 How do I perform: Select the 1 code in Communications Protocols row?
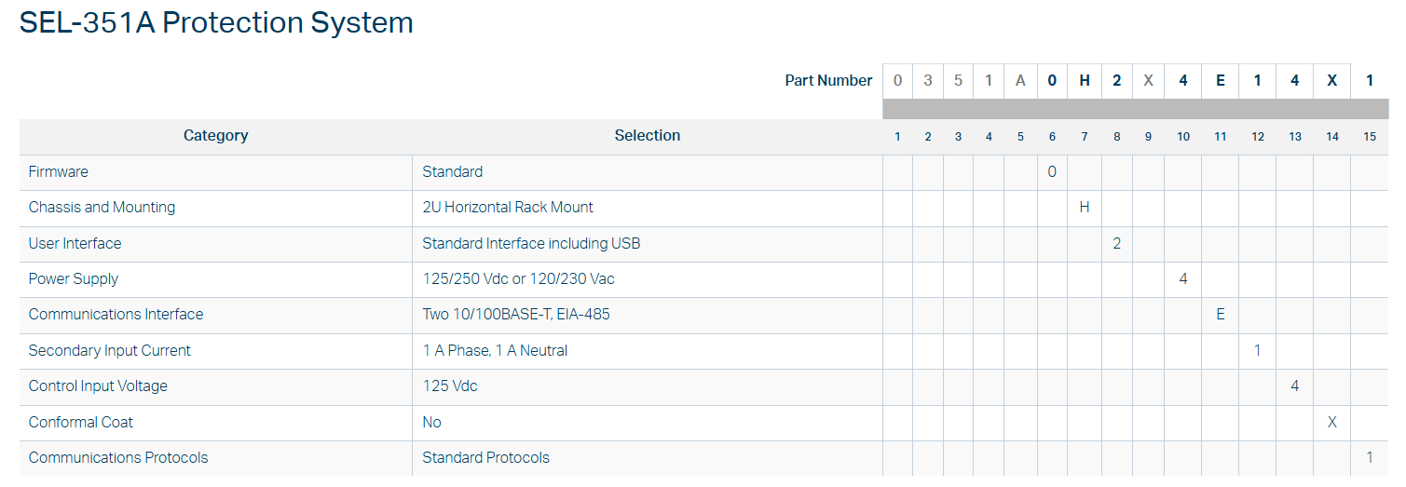pos(1370,458)
